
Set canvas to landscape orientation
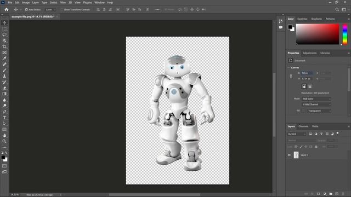(x=310, y=86)
